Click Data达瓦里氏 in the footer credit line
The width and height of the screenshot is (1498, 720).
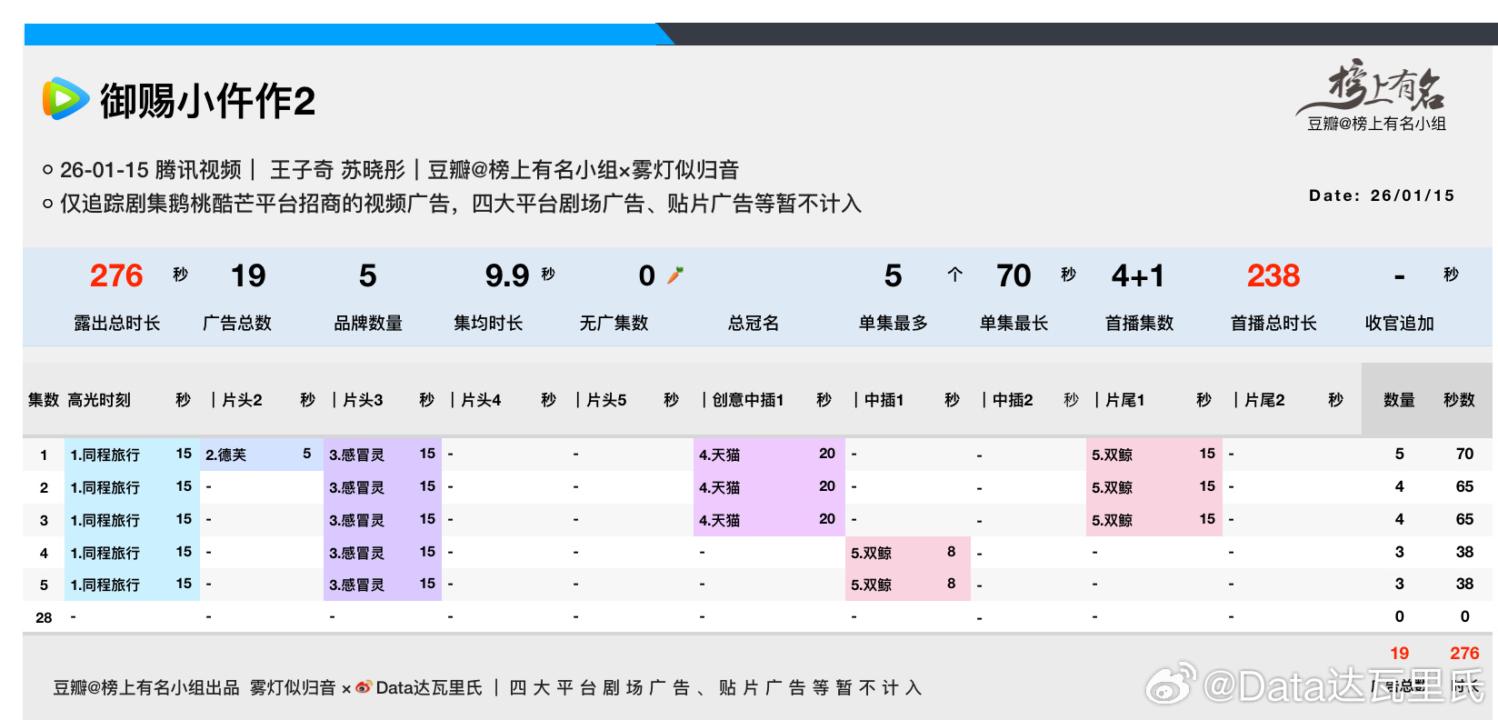pyautogui.click(x=429, y=687)
